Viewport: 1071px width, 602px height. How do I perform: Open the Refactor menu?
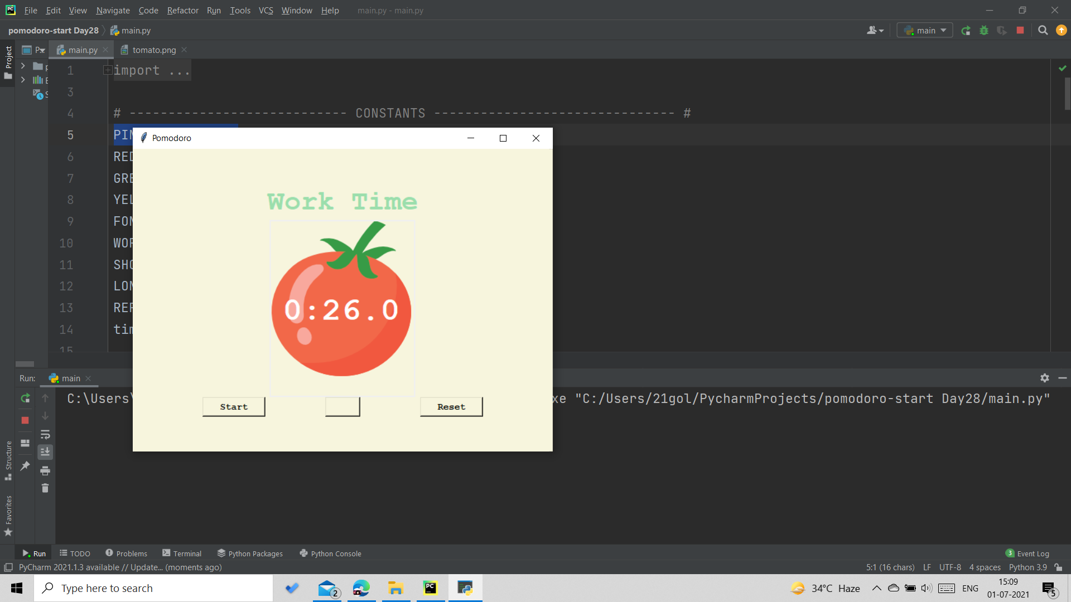click(x=182, y=10)
